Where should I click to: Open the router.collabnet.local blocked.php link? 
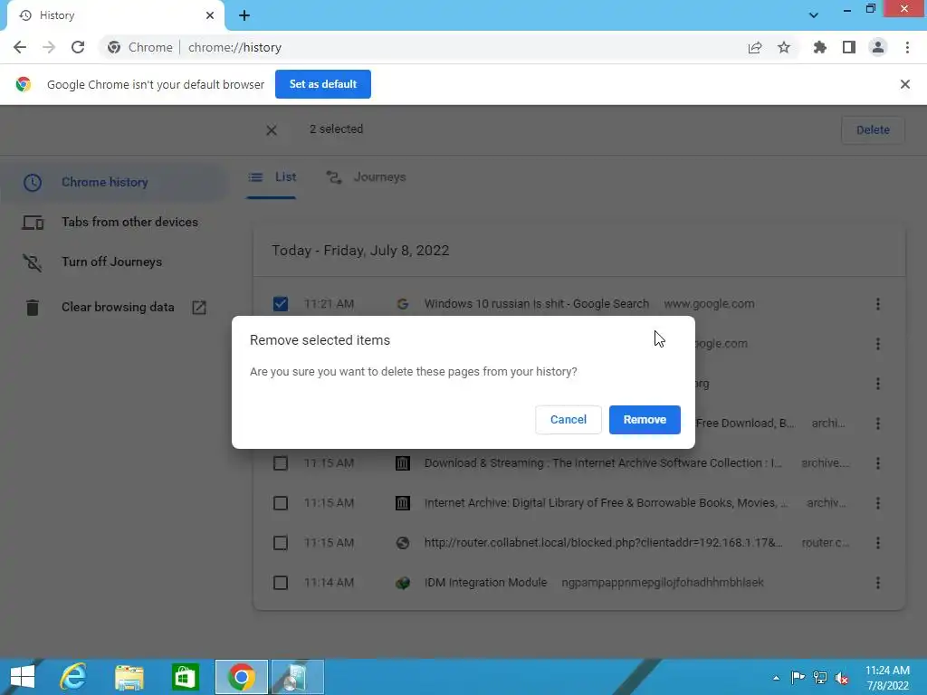point(603,543)
